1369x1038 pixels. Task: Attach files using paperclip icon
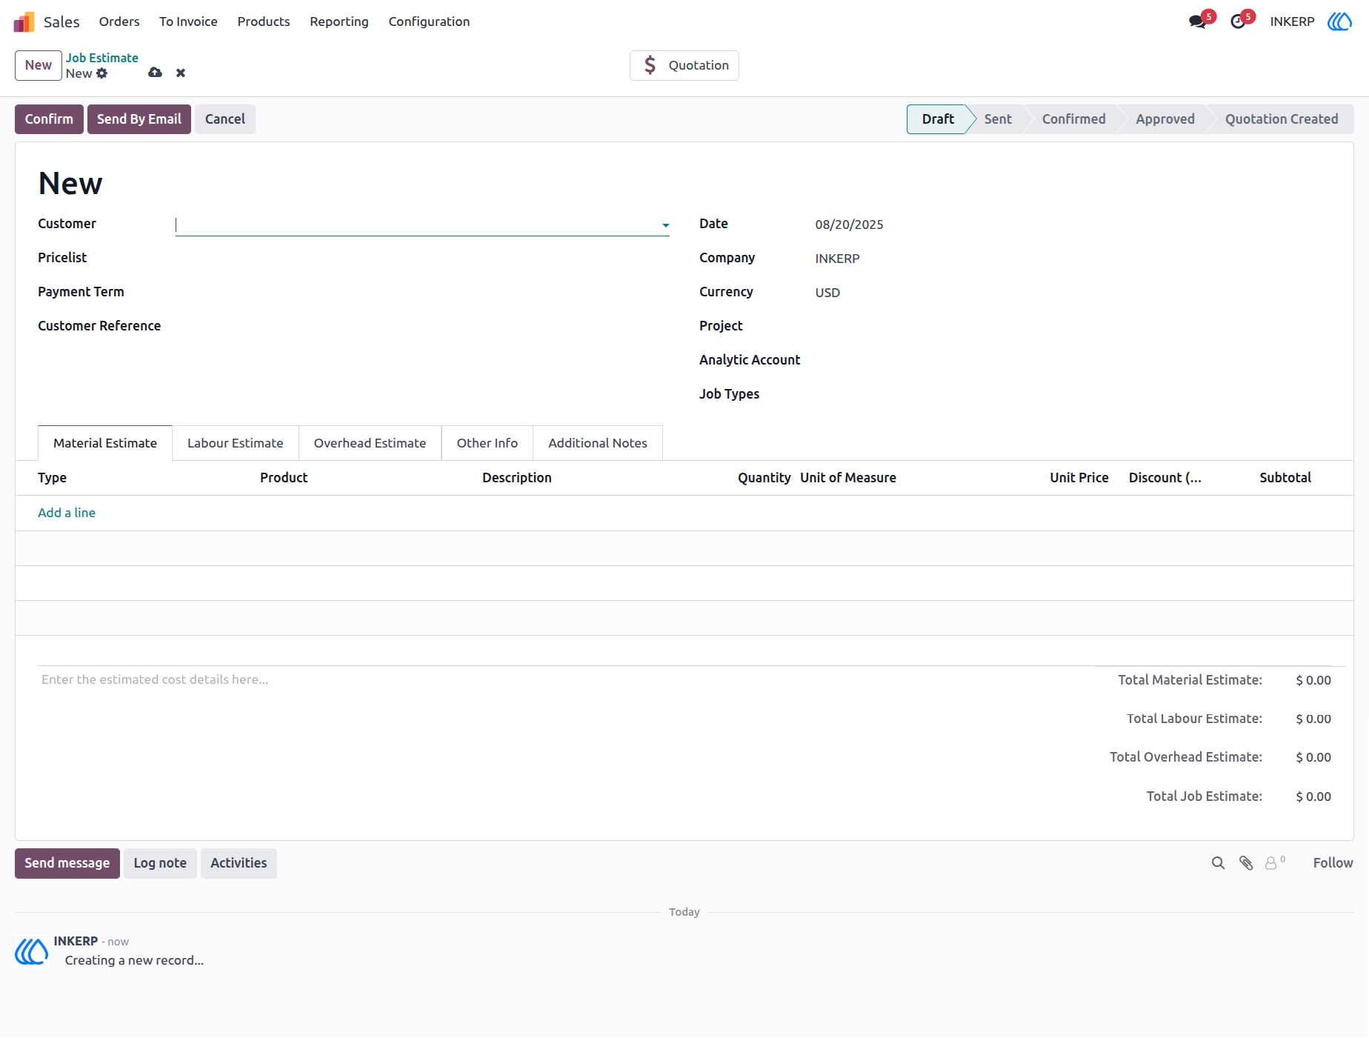[x=1246, y=863]
